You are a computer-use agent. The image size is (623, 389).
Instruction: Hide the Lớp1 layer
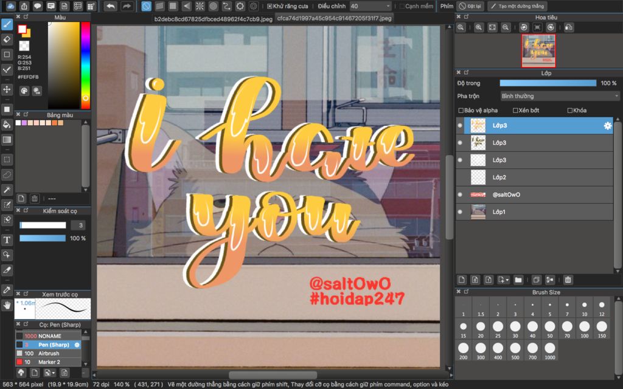460,212
